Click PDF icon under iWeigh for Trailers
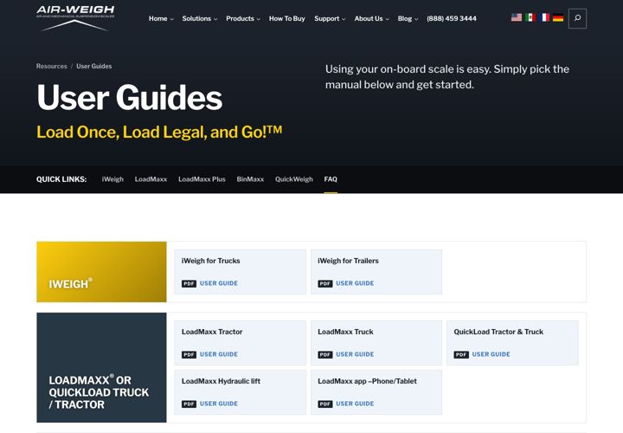This screenshot has height=433, width=623. 325,283
